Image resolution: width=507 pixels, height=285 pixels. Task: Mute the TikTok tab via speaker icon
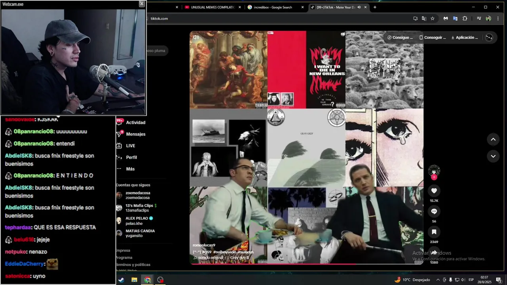point(359,7)
